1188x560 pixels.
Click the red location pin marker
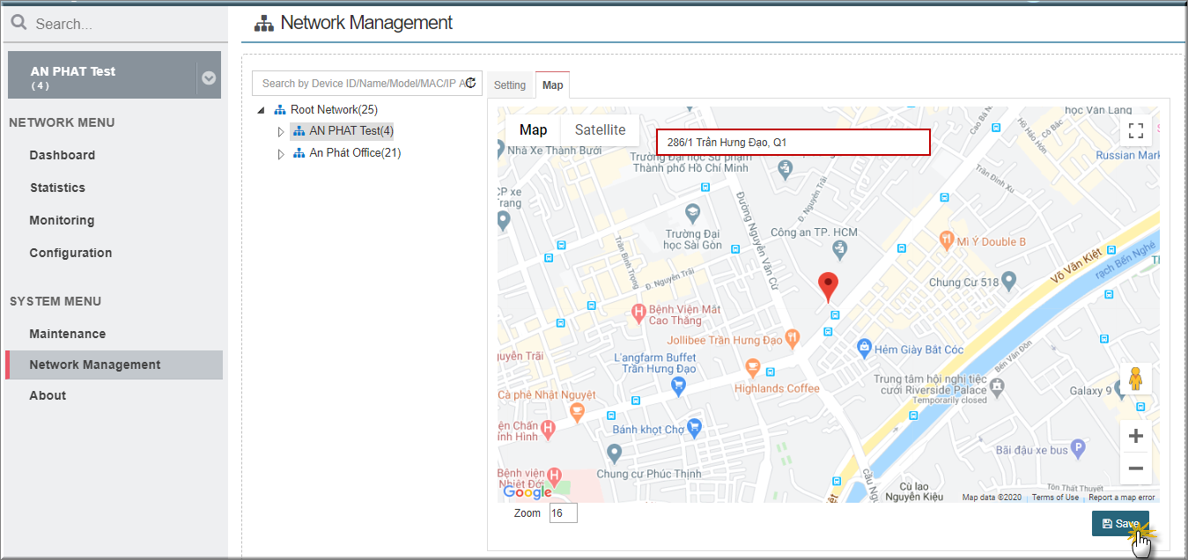[x=828, y=287]
